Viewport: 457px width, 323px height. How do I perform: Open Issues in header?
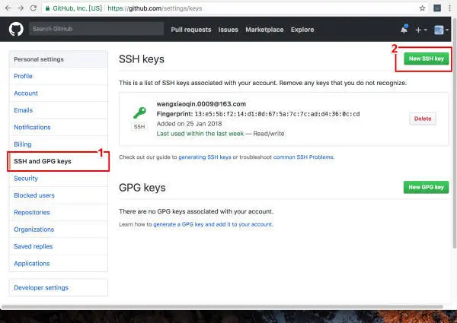(228, 30)
